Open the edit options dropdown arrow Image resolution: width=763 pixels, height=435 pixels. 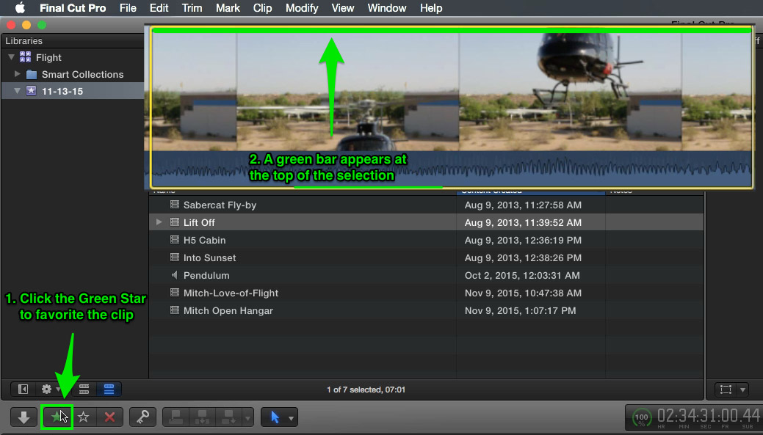coord(247,417)
